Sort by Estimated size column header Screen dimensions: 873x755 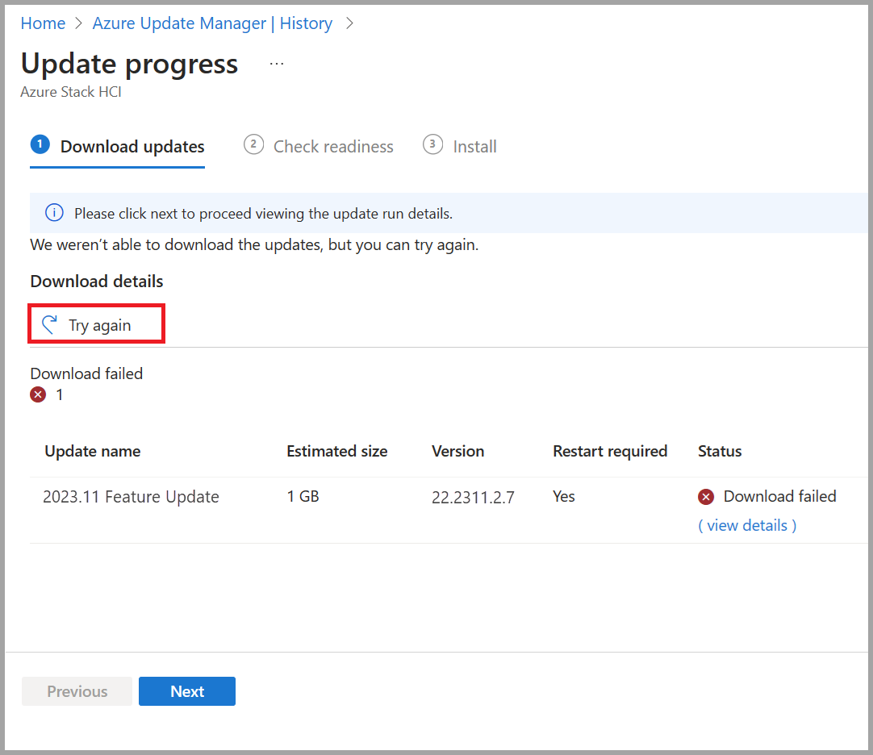tap(336, 451)
